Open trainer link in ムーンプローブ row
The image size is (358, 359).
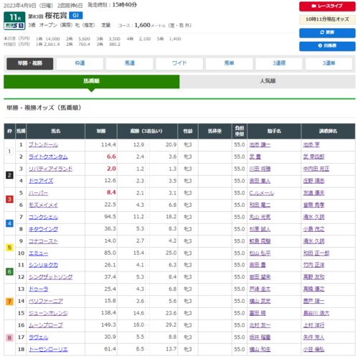314,325
